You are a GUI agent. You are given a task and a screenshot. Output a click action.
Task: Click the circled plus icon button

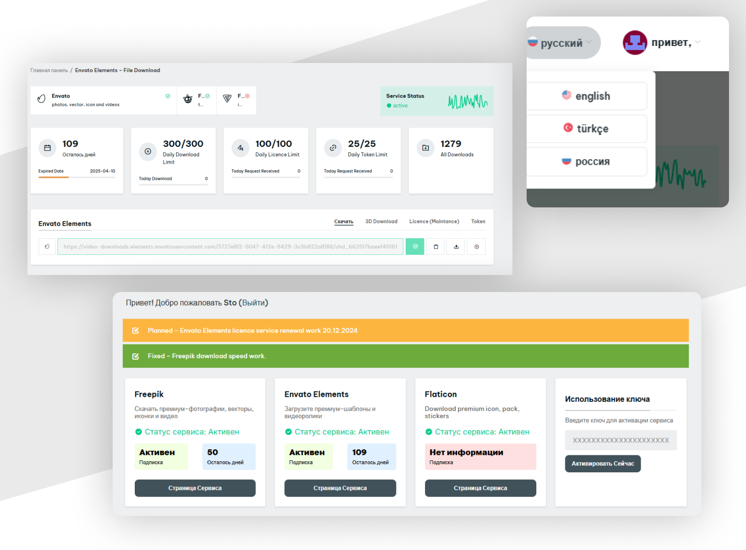476,246
